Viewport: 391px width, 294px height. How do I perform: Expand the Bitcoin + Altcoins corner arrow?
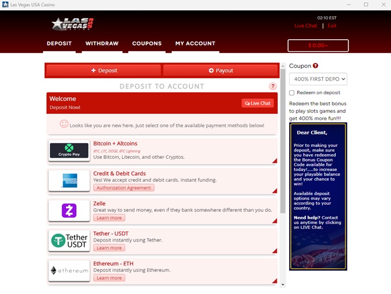pos(274,161)
